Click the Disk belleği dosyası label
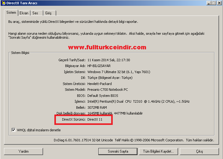Viewport: 223px width, 159px height. tap(71, 113)
